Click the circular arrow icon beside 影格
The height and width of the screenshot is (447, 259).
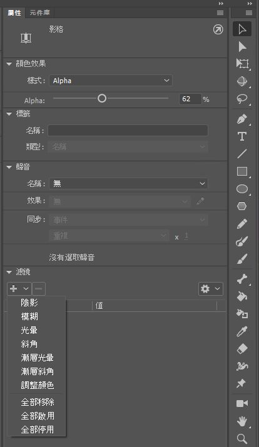(x=218, y=29)
